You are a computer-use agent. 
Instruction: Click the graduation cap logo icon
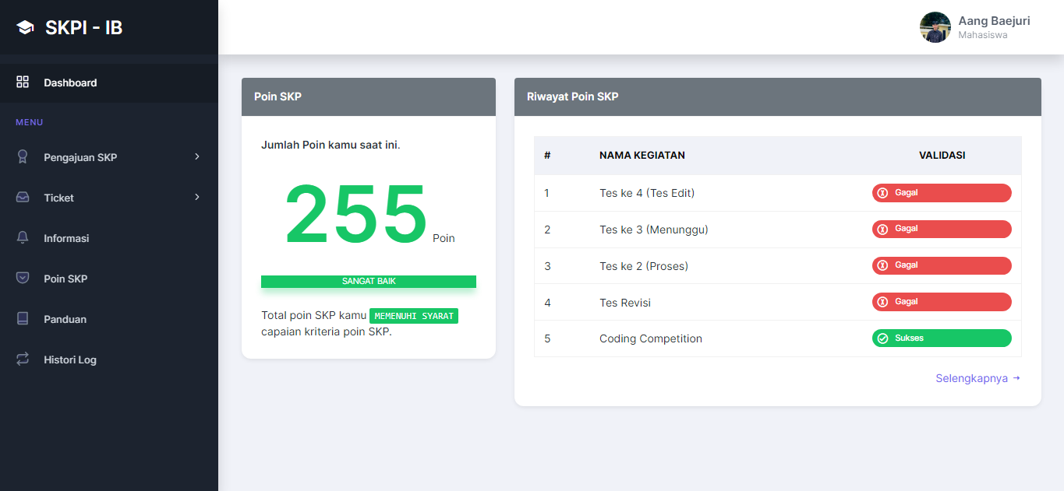click(x=25, y=28)
